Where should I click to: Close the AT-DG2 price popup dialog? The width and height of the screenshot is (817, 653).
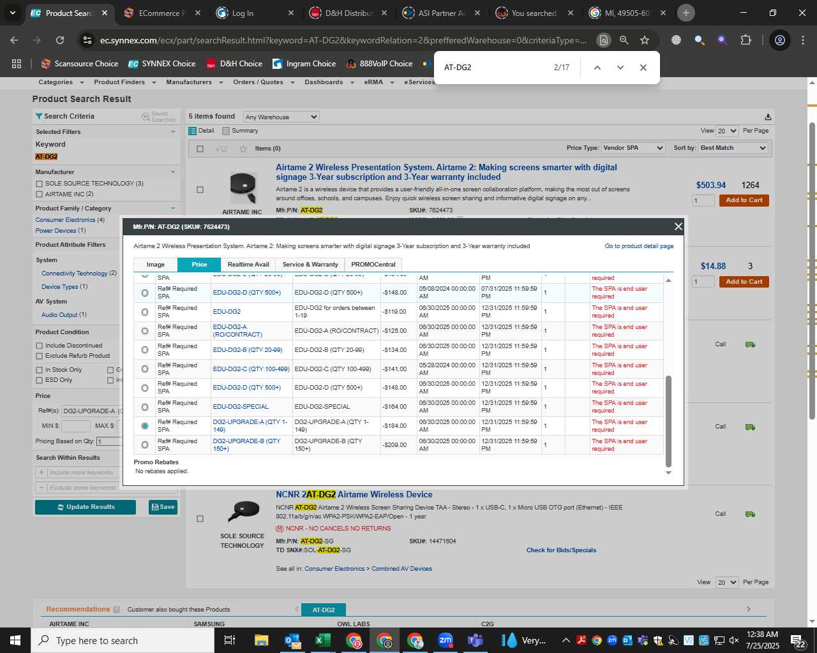pyautogui.click(x=678, y=226)
